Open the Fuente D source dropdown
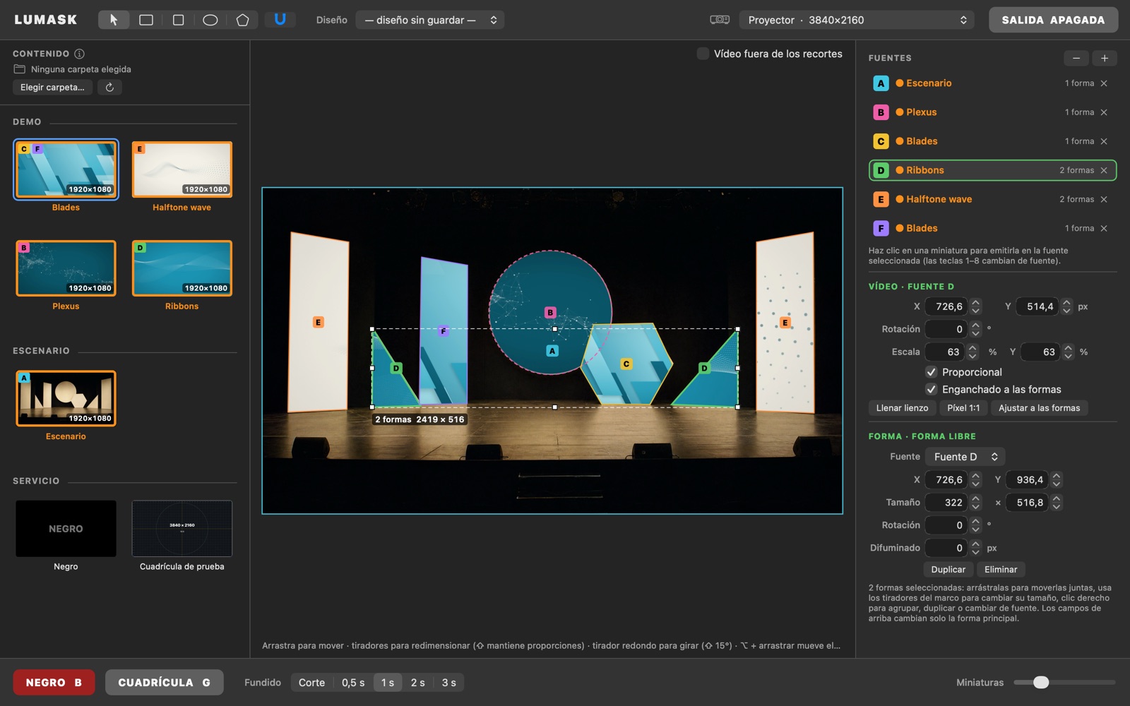This screenshot has width=1130, height=706. pyautogui.click(x=965, y=457)
